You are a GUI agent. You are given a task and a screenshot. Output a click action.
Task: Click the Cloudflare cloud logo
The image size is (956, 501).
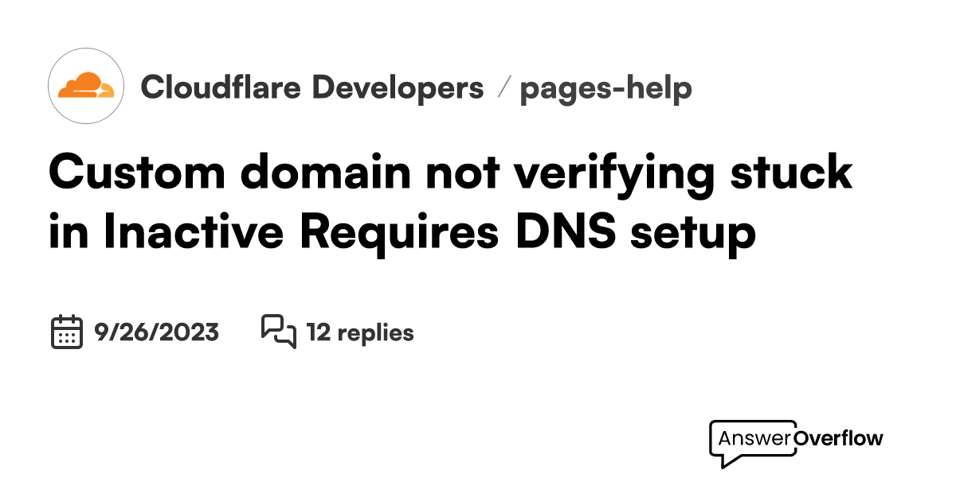[x=86, y=85]
